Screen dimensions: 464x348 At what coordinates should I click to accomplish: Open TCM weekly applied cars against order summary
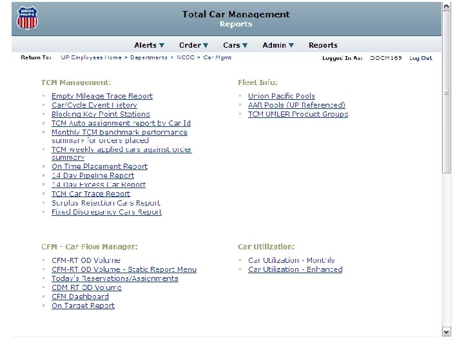tap(122, 153)
